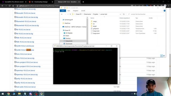Open the LLVM-15.0.2-win64.exe download link
Viewport: 171px width, 96px height.
[25, 50]
